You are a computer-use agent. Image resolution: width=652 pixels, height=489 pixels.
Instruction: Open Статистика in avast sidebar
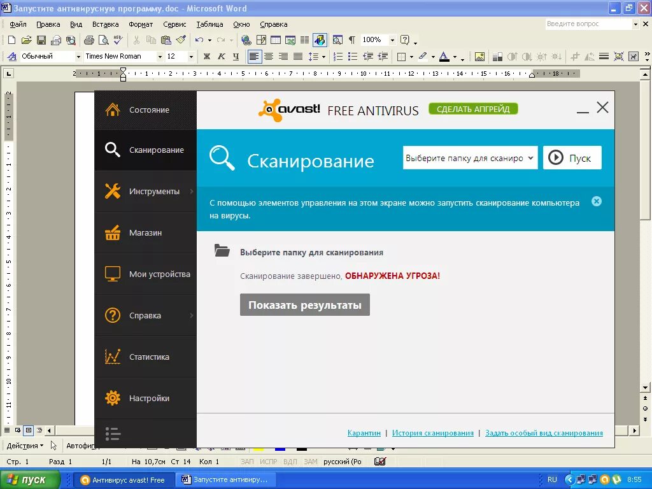point(146,357)
